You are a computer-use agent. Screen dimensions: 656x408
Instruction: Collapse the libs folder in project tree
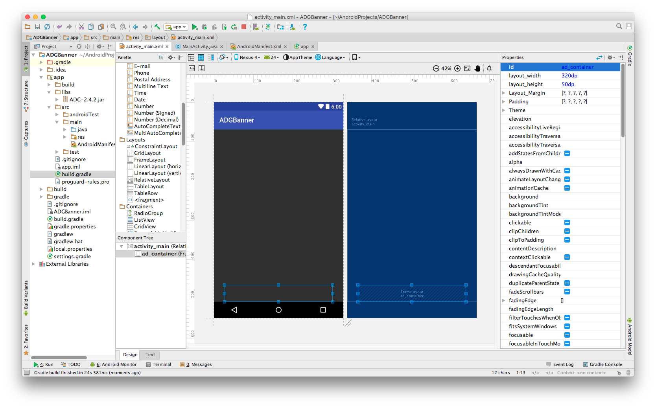[49, 92]
